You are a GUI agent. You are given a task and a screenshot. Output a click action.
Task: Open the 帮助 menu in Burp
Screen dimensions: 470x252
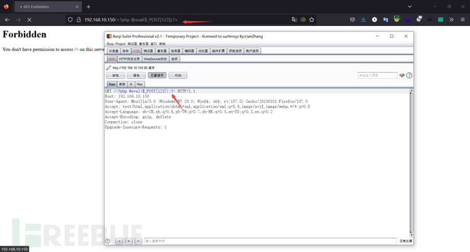point(162,44)
